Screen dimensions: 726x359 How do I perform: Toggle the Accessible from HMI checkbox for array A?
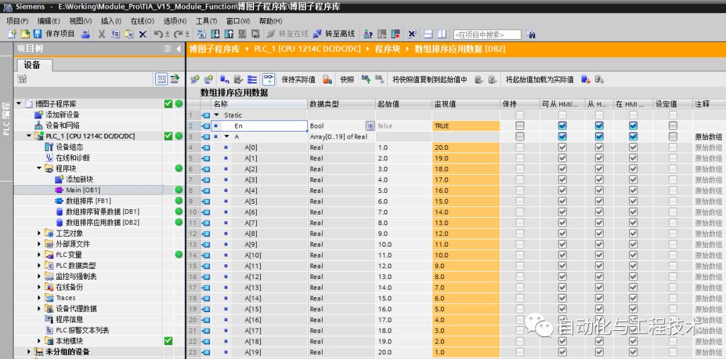click(562, 136)
